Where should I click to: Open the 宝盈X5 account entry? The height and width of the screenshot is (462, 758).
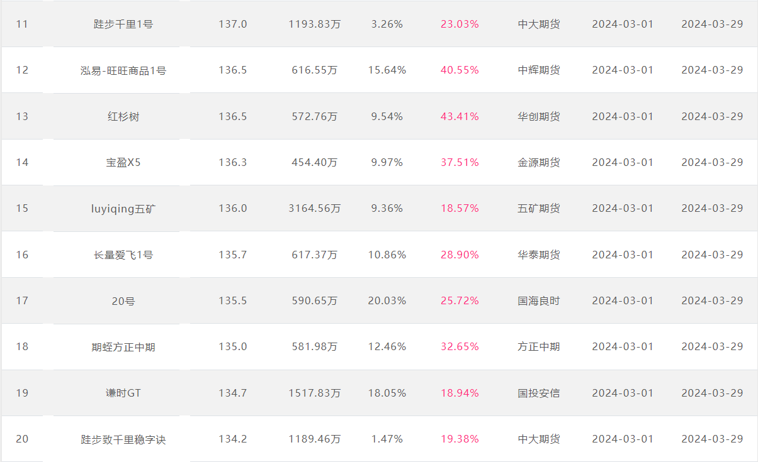(123, 162)
